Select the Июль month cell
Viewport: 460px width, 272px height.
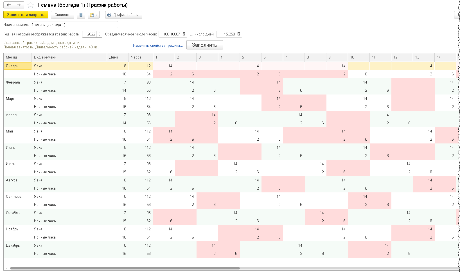coord(17,164)
